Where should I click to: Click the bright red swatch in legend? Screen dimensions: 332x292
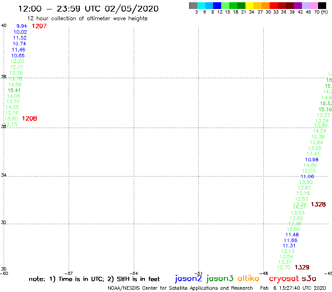click(x=274, y=5)
